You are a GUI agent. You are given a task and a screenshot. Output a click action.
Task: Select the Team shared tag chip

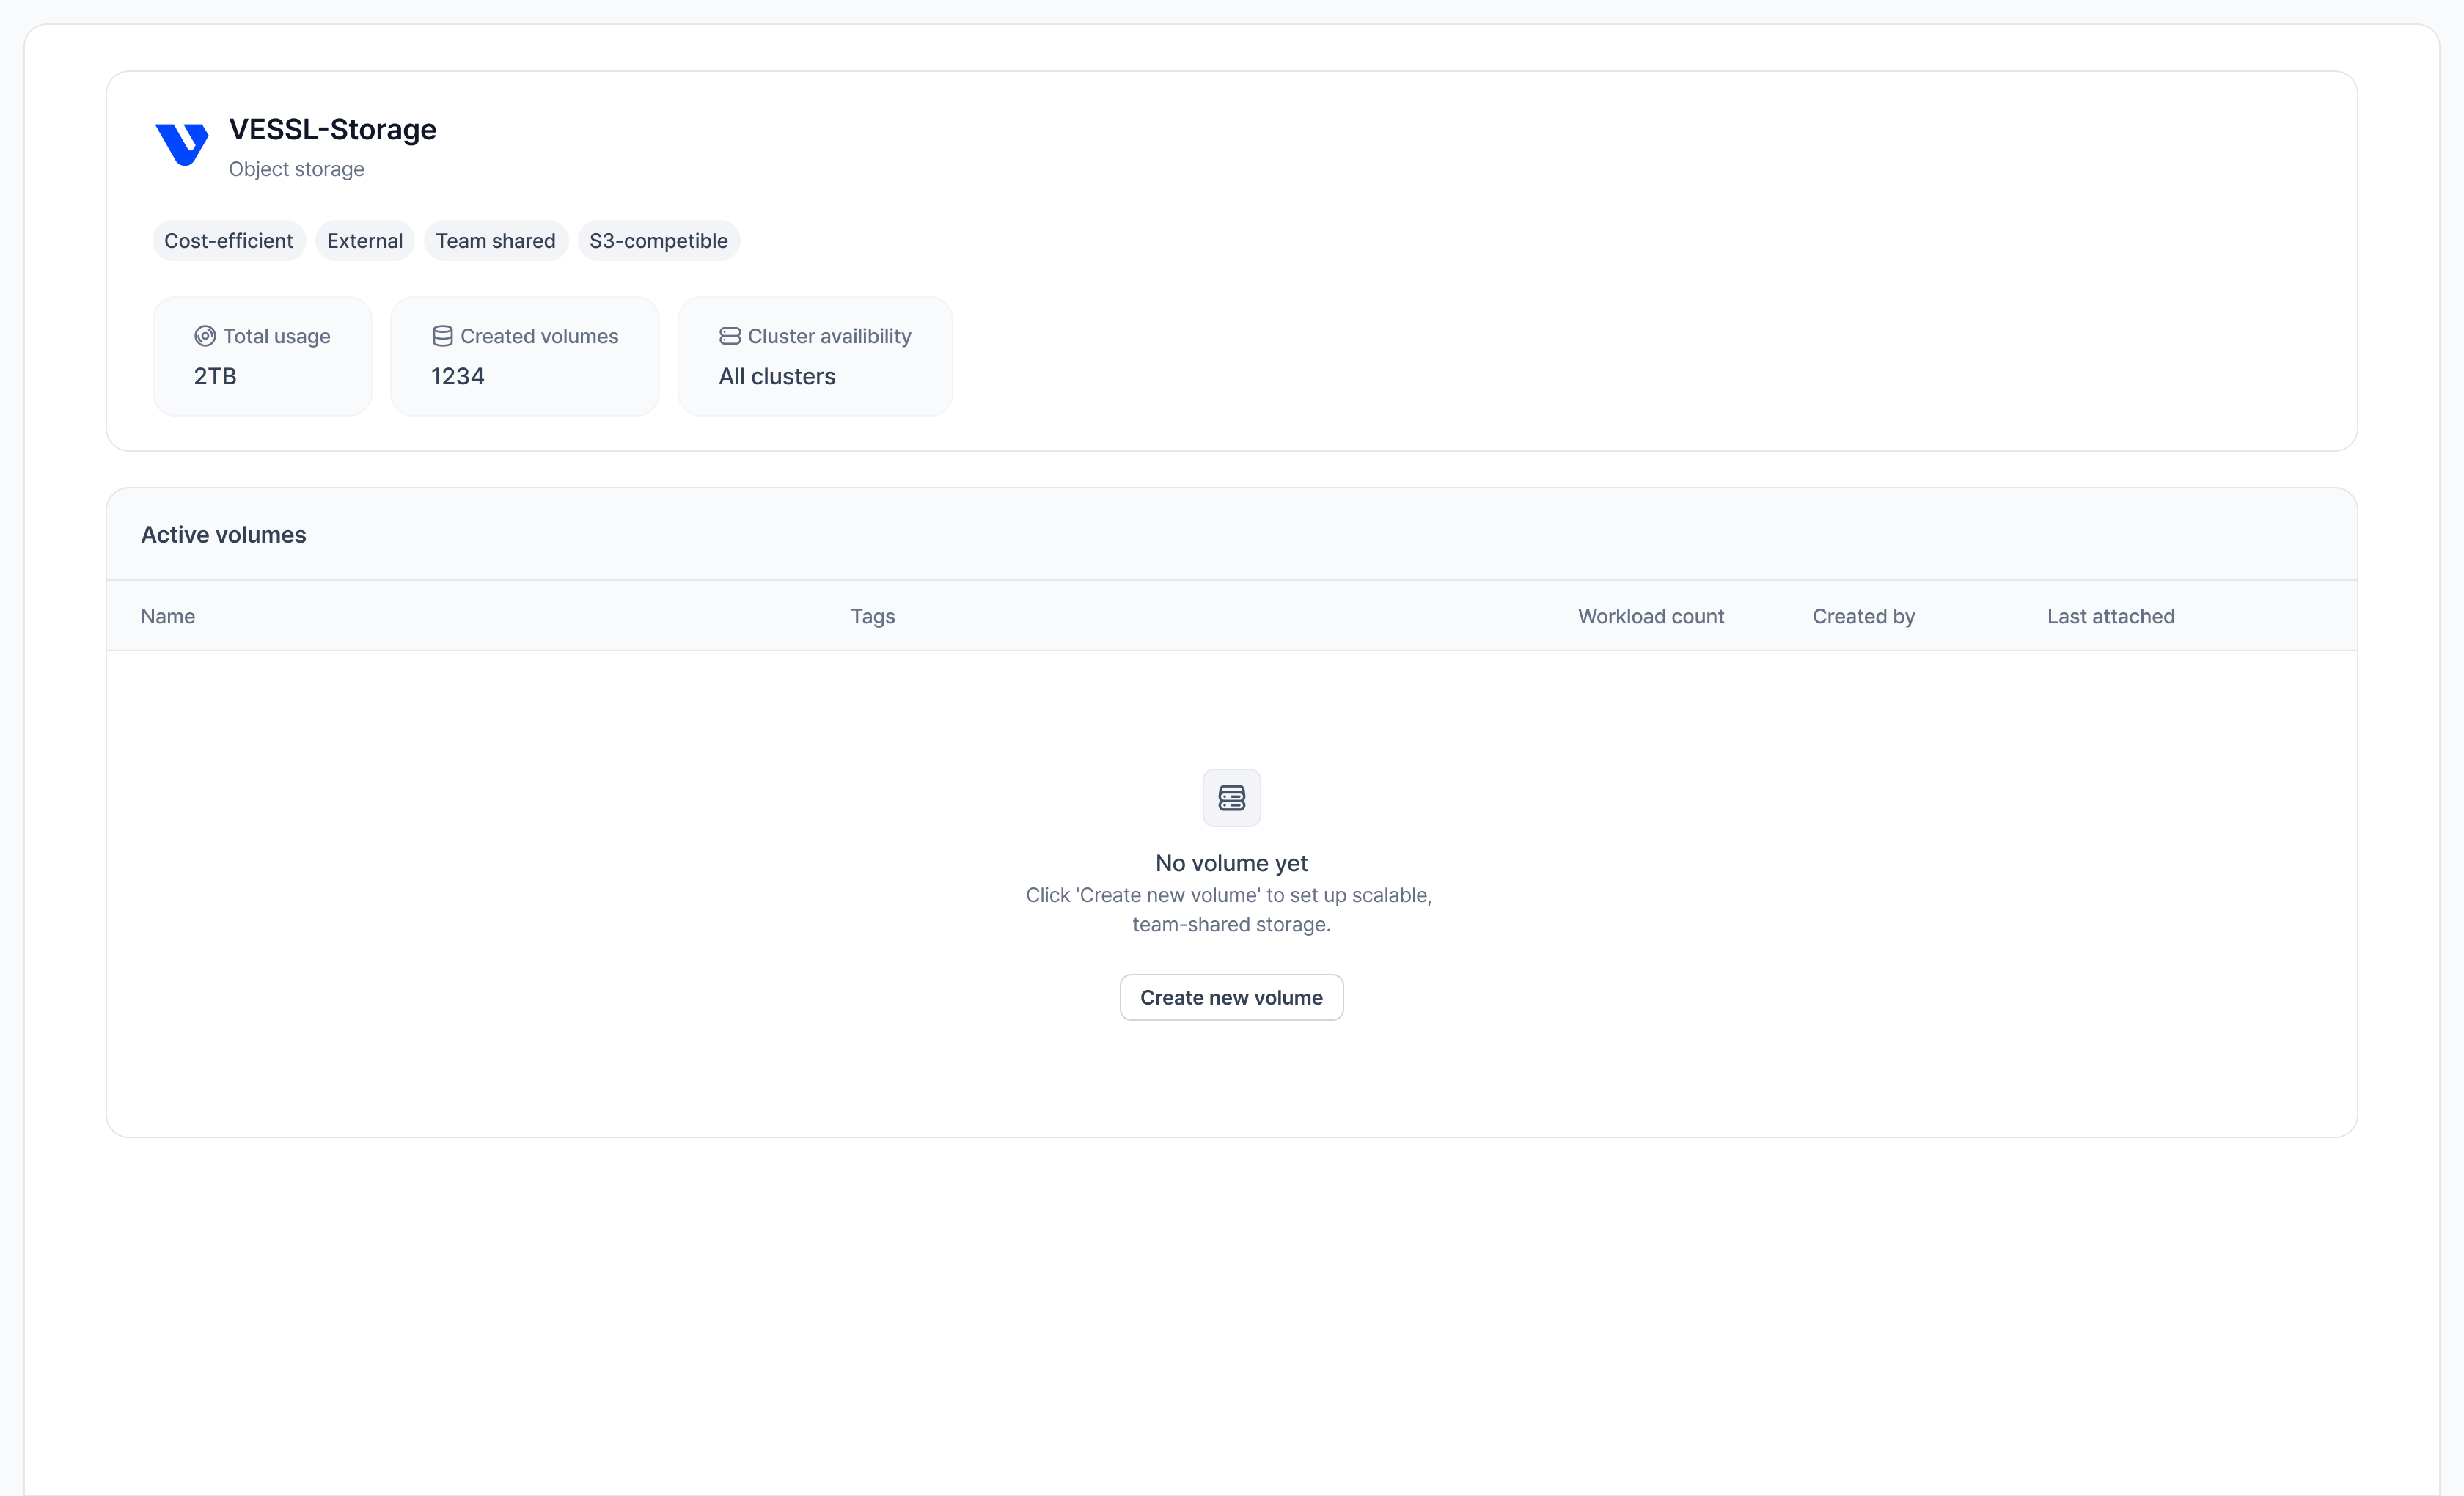click(x=496, y=241)
